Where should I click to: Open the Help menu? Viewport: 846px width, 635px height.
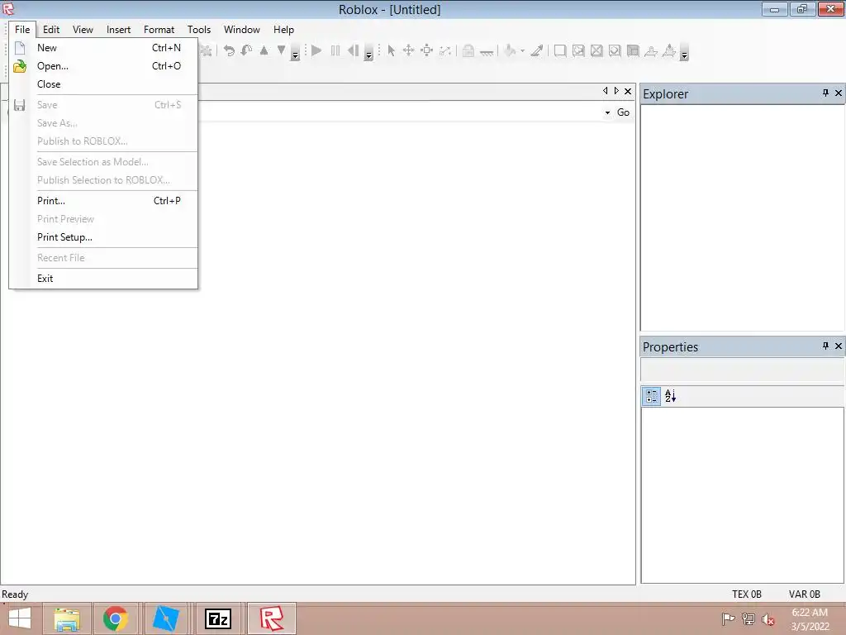point(283,30)
